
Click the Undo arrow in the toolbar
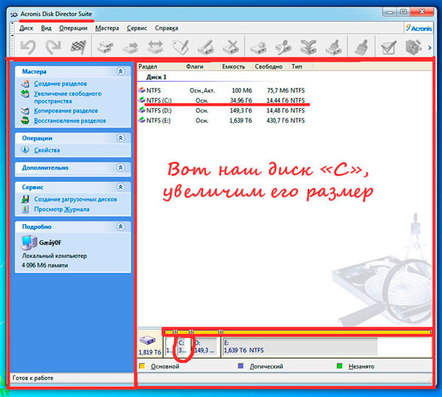tap(27, 48)
